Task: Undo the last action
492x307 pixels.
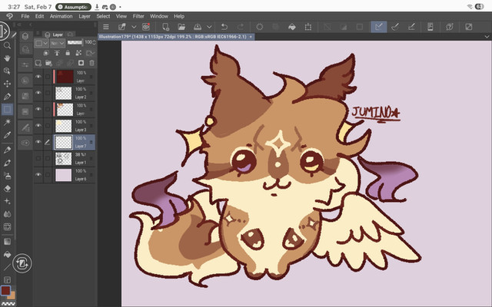Action: [x=224, y=27]
